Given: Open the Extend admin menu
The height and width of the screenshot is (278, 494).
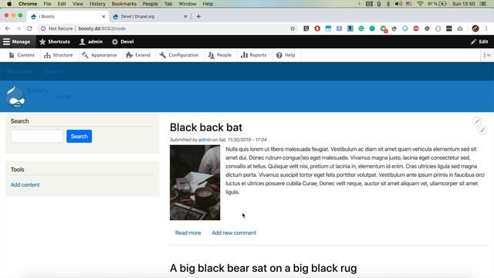Looking at the screenshot, I should pyautogui.click(x=138, y=55).
